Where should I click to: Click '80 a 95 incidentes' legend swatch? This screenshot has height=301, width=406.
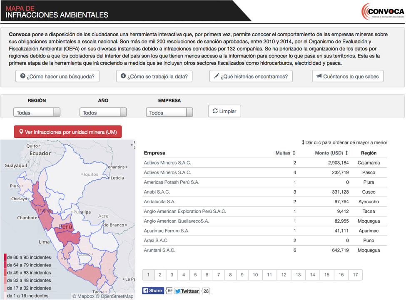click(5, 257)
